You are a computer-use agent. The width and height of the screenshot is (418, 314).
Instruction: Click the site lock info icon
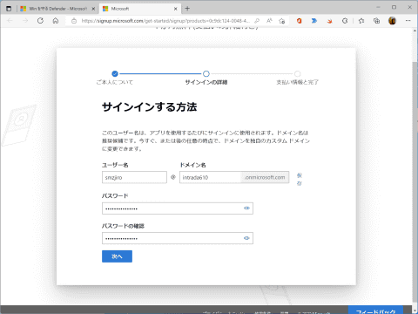pyautogui.click(x=74, y=21)
